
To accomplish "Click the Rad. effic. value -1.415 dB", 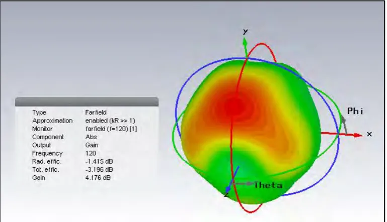I will coord(99,161).
